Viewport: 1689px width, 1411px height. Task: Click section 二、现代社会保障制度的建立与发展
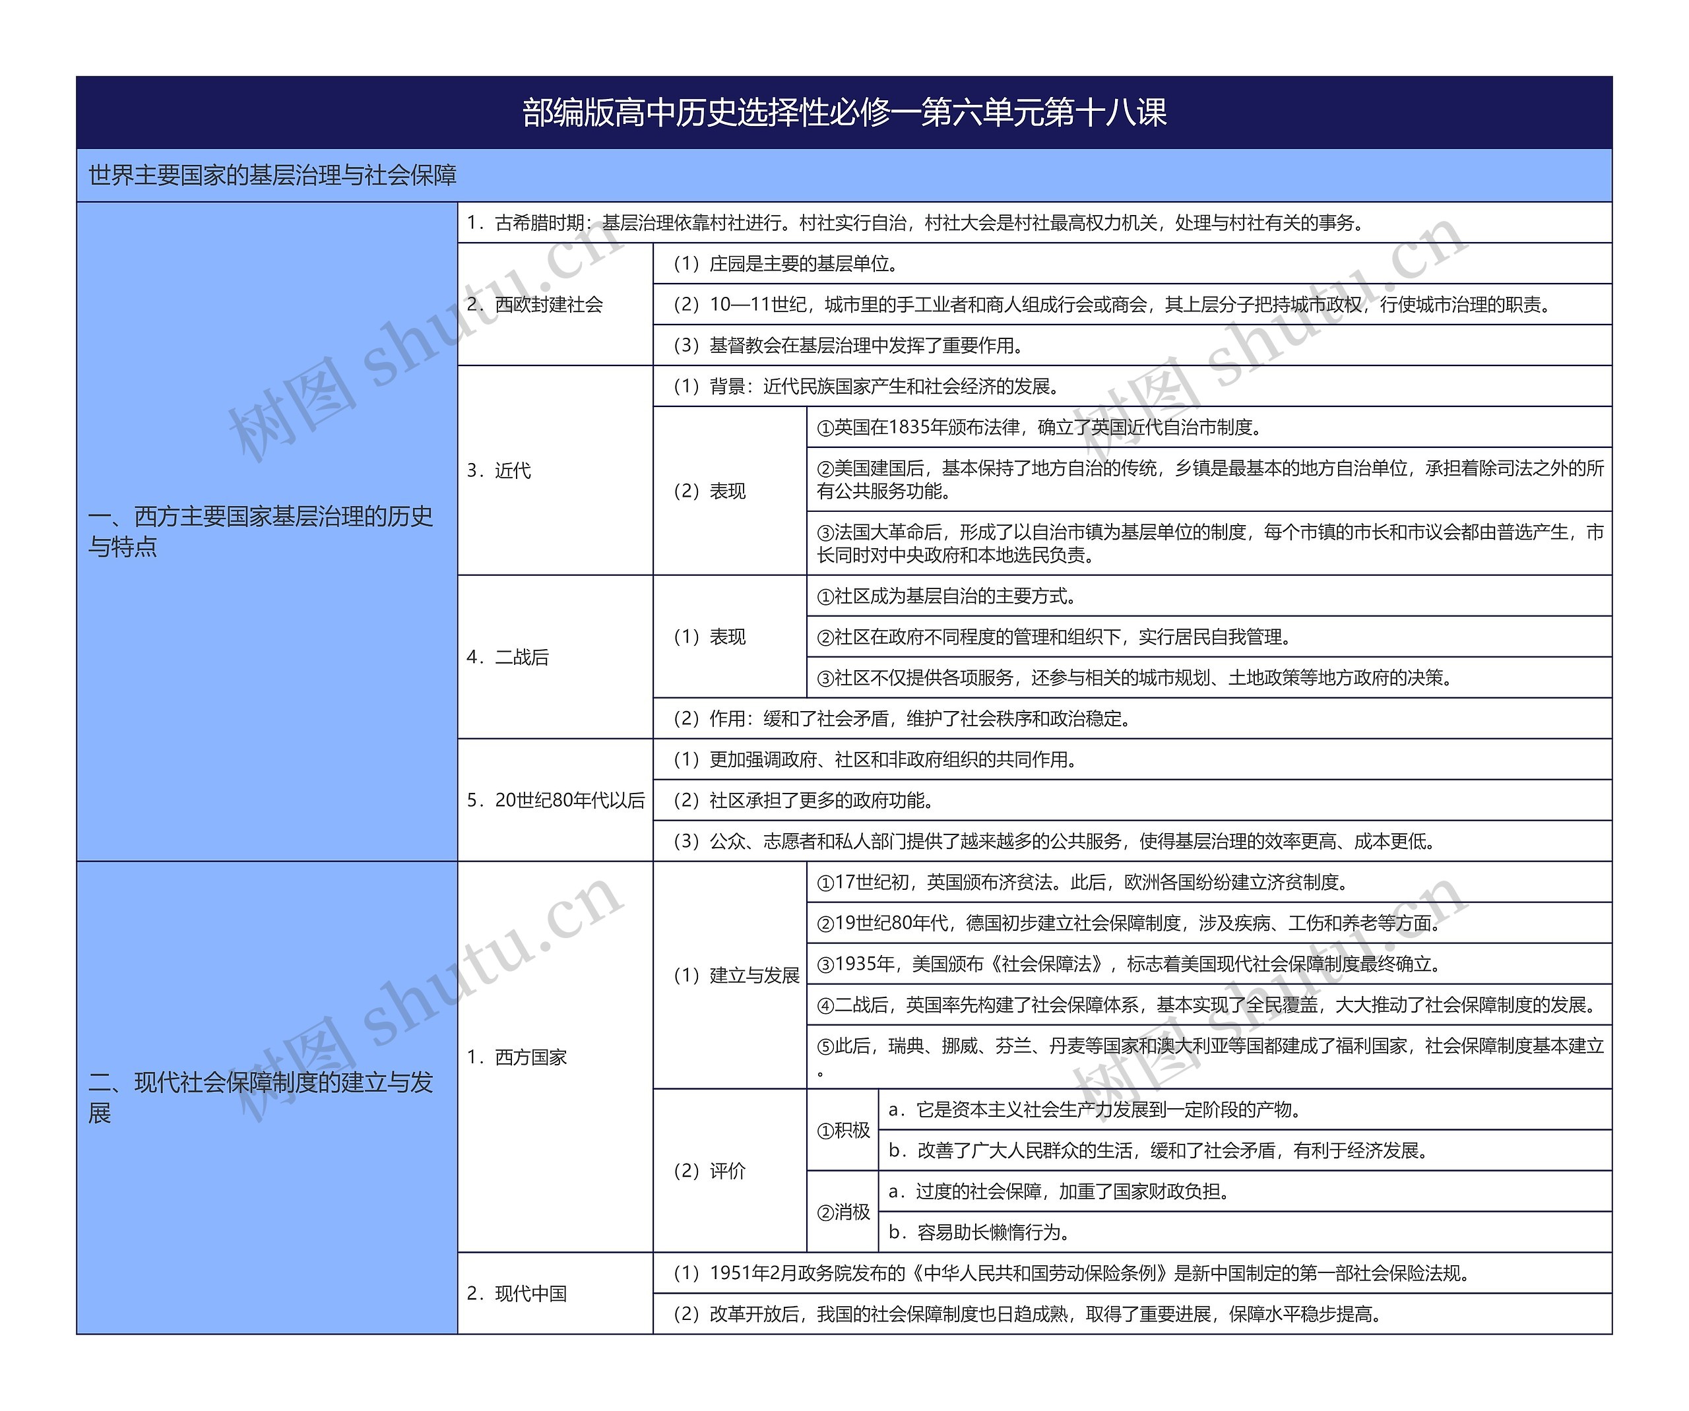[267, 1098]
